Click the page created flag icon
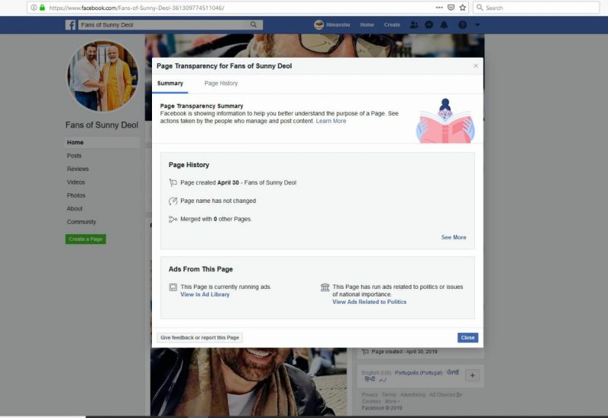Viewport: 608px width, 418px height. pyautogui.click(x=173, y=182)
